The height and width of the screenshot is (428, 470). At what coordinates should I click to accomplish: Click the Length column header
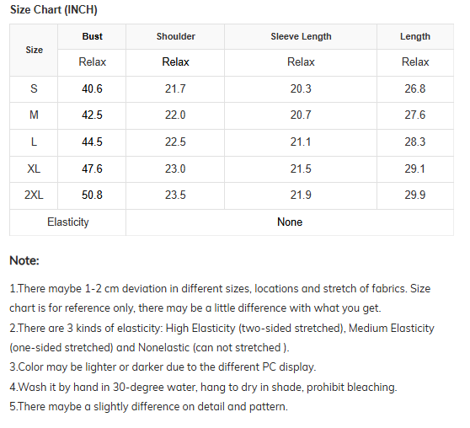(415, 36)
